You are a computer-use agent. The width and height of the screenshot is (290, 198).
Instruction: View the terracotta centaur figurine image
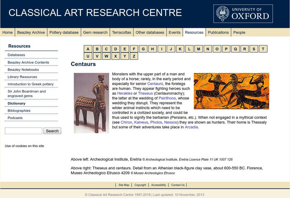[91, 103]
